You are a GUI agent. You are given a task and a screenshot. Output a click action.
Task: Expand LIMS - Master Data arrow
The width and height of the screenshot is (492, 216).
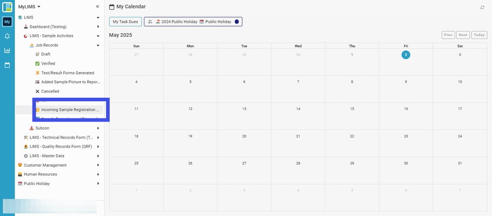(x=98, y=156)
